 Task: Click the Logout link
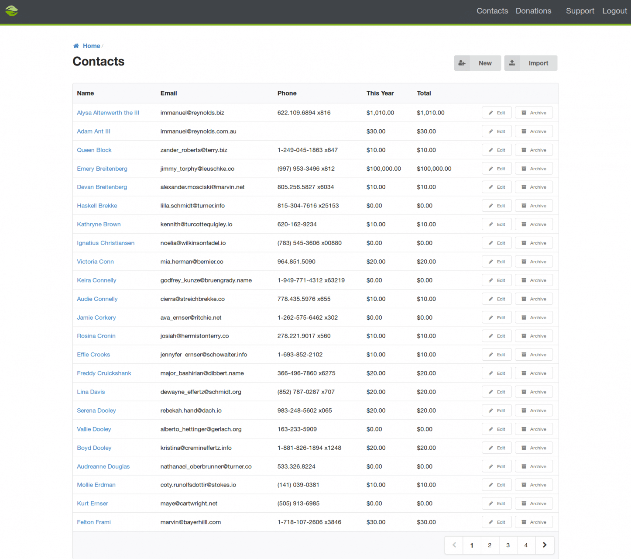pyautogui.click(x=614, y=11)
